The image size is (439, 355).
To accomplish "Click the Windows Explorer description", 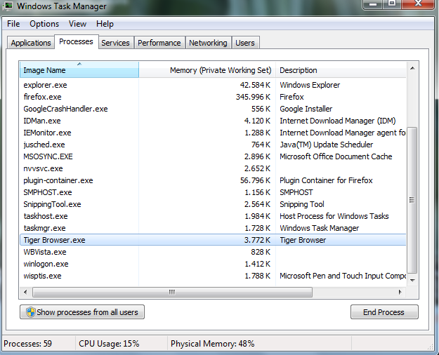I will [310, 85].
